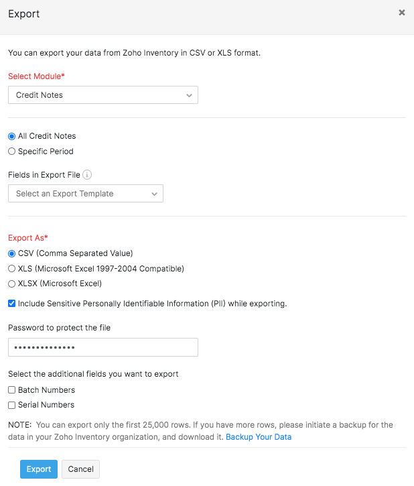Click the info icon beside Fields in Export File
The height and width of the screenshot is (486, 414).
88,175
